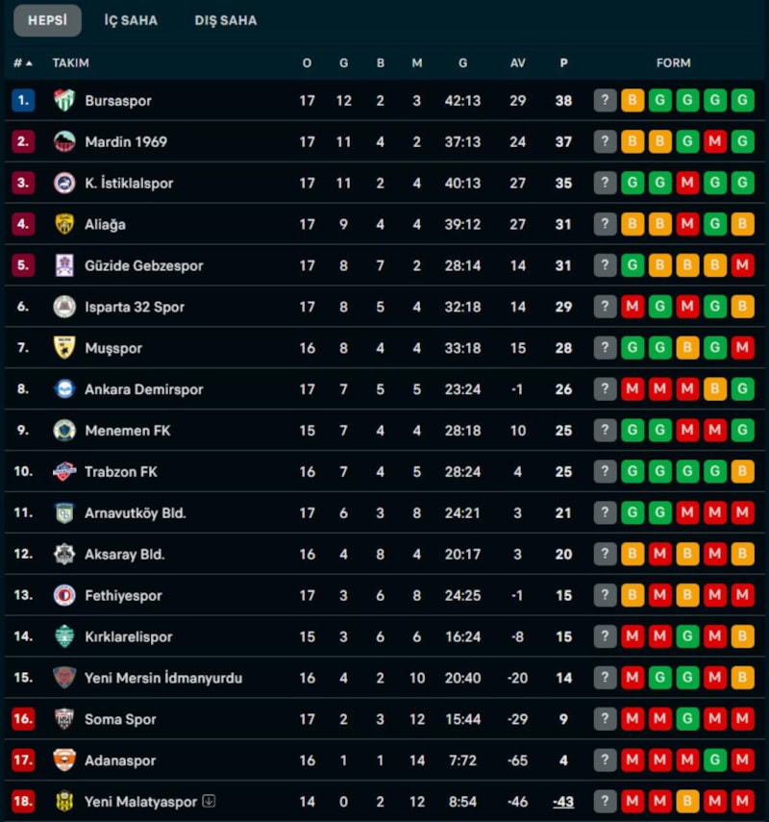Viewport: 769px width, 822px height.
Task: Click the Mardin 1969 team crest
Action: click(64, 141)
